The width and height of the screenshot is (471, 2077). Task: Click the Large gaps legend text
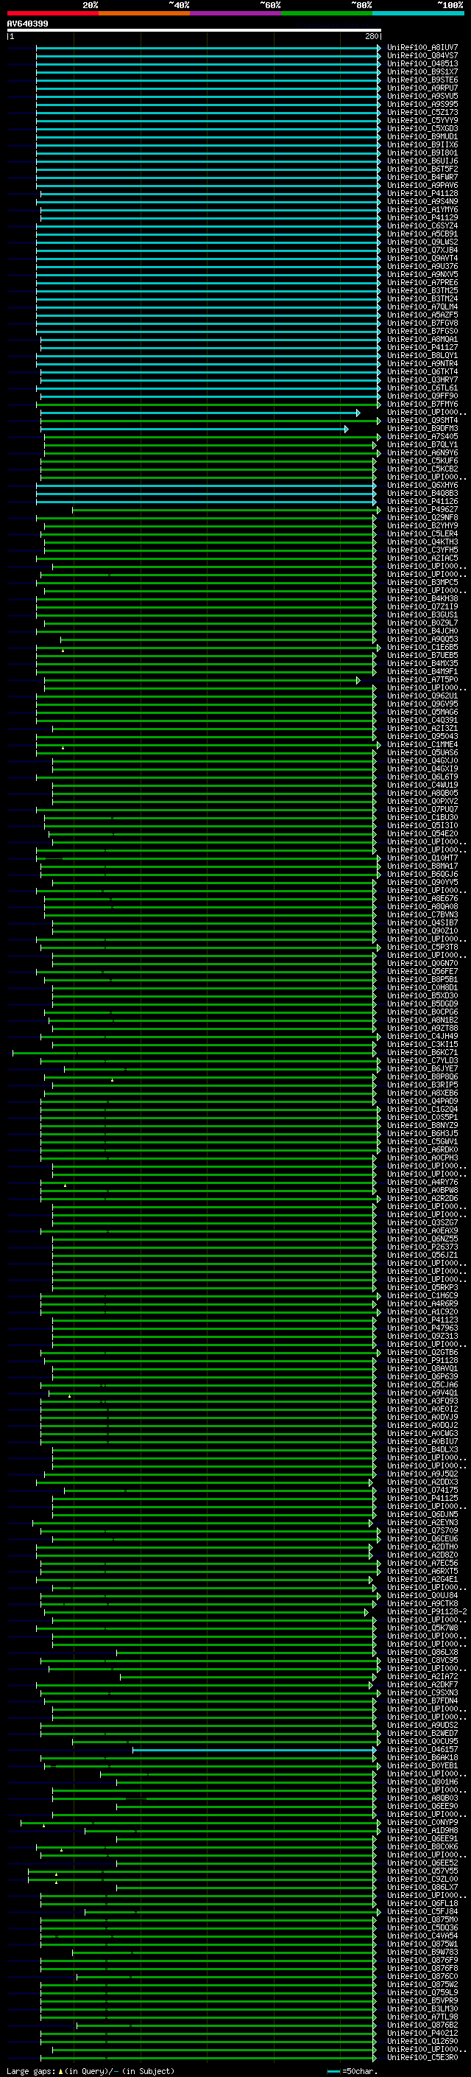pos(91,2071)
